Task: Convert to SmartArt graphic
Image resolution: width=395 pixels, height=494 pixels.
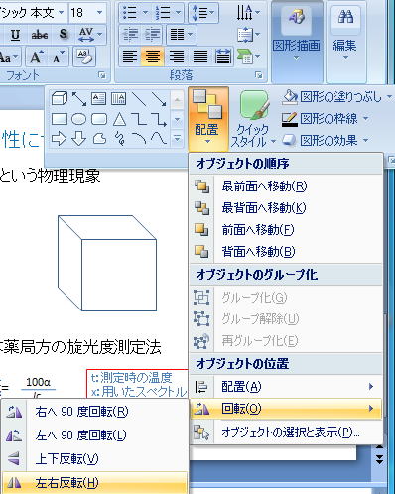Action: (248, 57)
